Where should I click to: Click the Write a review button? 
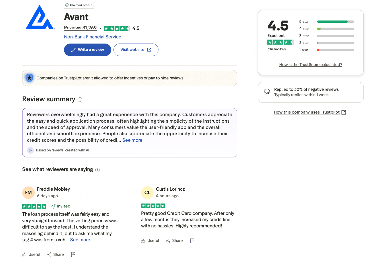[x=87, y=50]
